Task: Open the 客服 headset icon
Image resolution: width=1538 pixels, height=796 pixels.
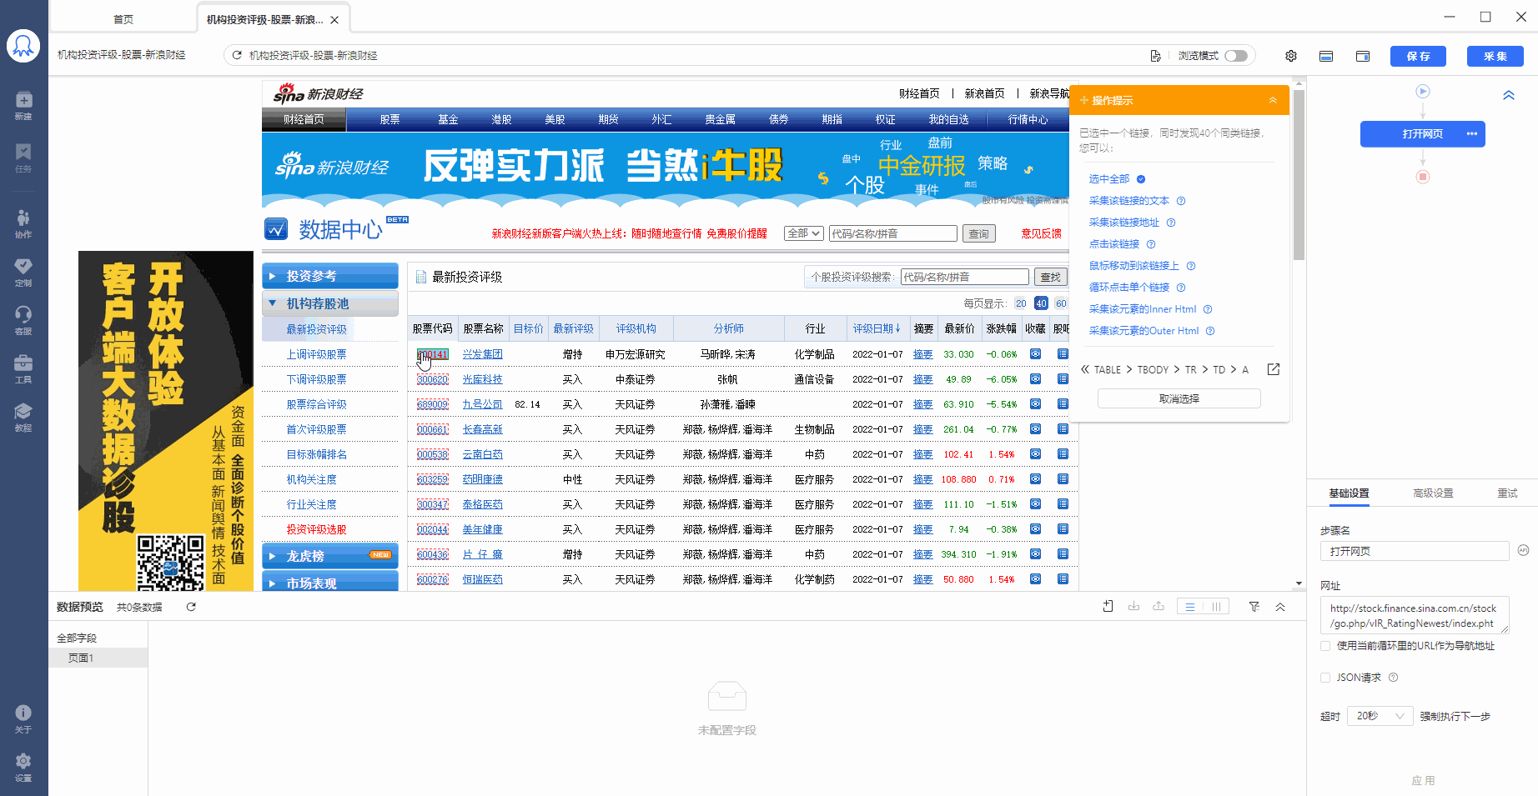Action: tap(23, 320)
